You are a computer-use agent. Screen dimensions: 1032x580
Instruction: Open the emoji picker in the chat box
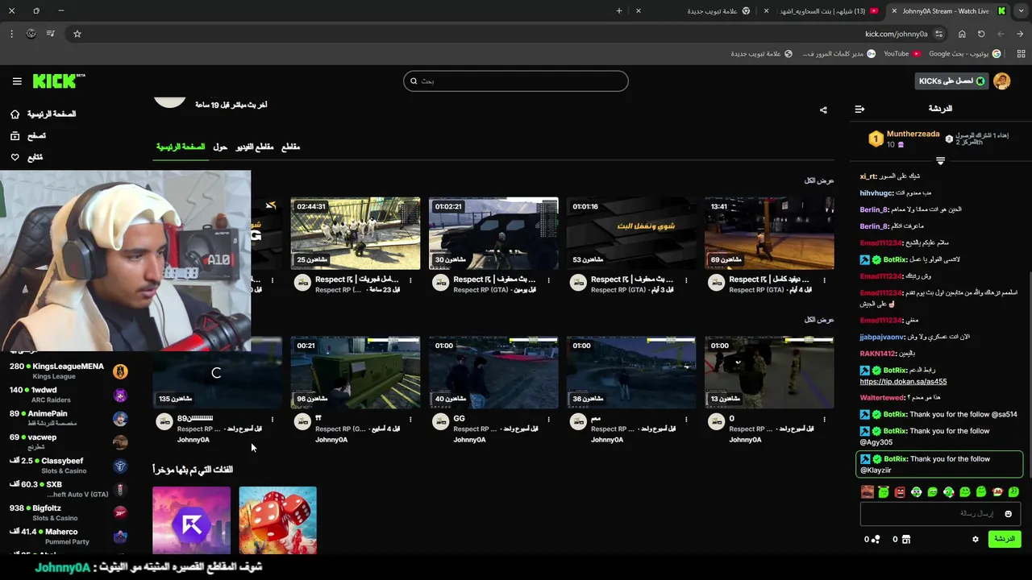pos(1008,514)
